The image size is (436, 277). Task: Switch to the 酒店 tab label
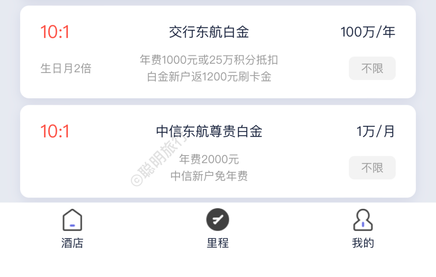point(72,243)
